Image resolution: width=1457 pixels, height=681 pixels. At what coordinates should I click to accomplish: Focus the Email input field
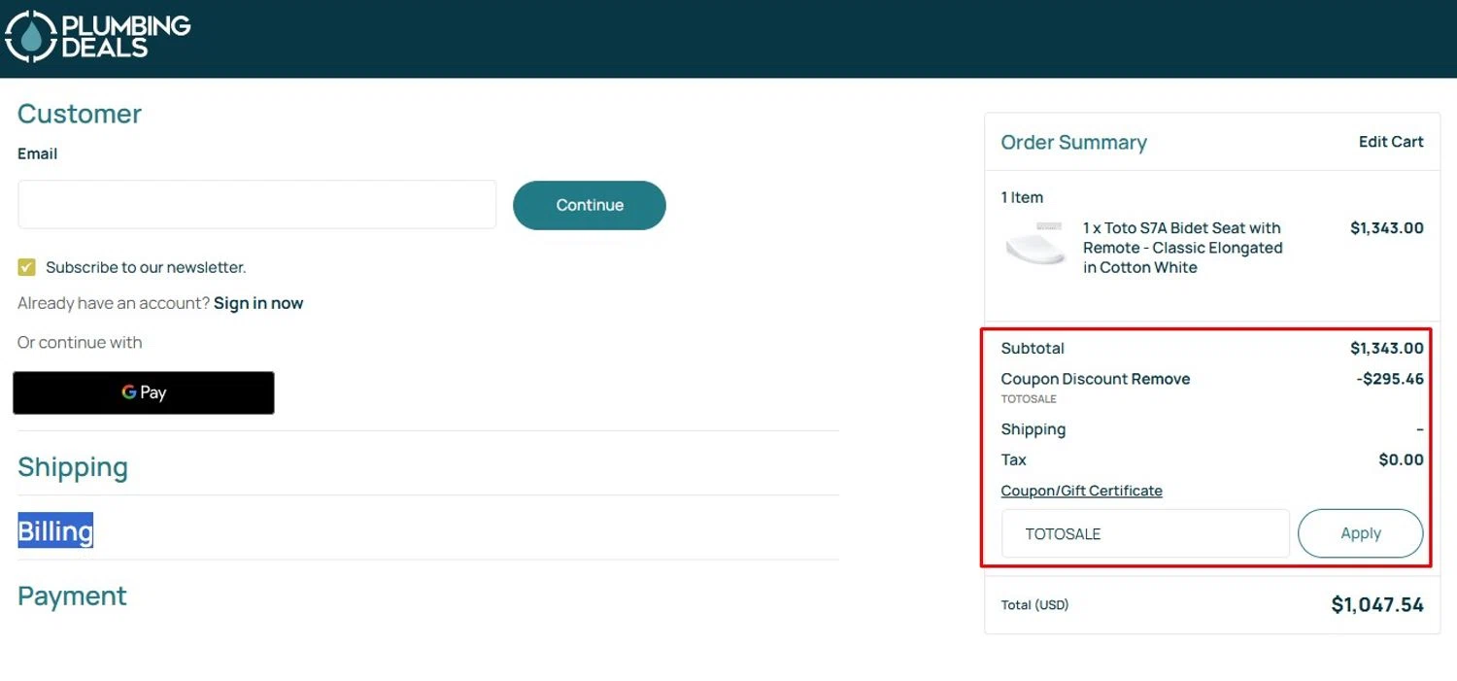point(257,205)
